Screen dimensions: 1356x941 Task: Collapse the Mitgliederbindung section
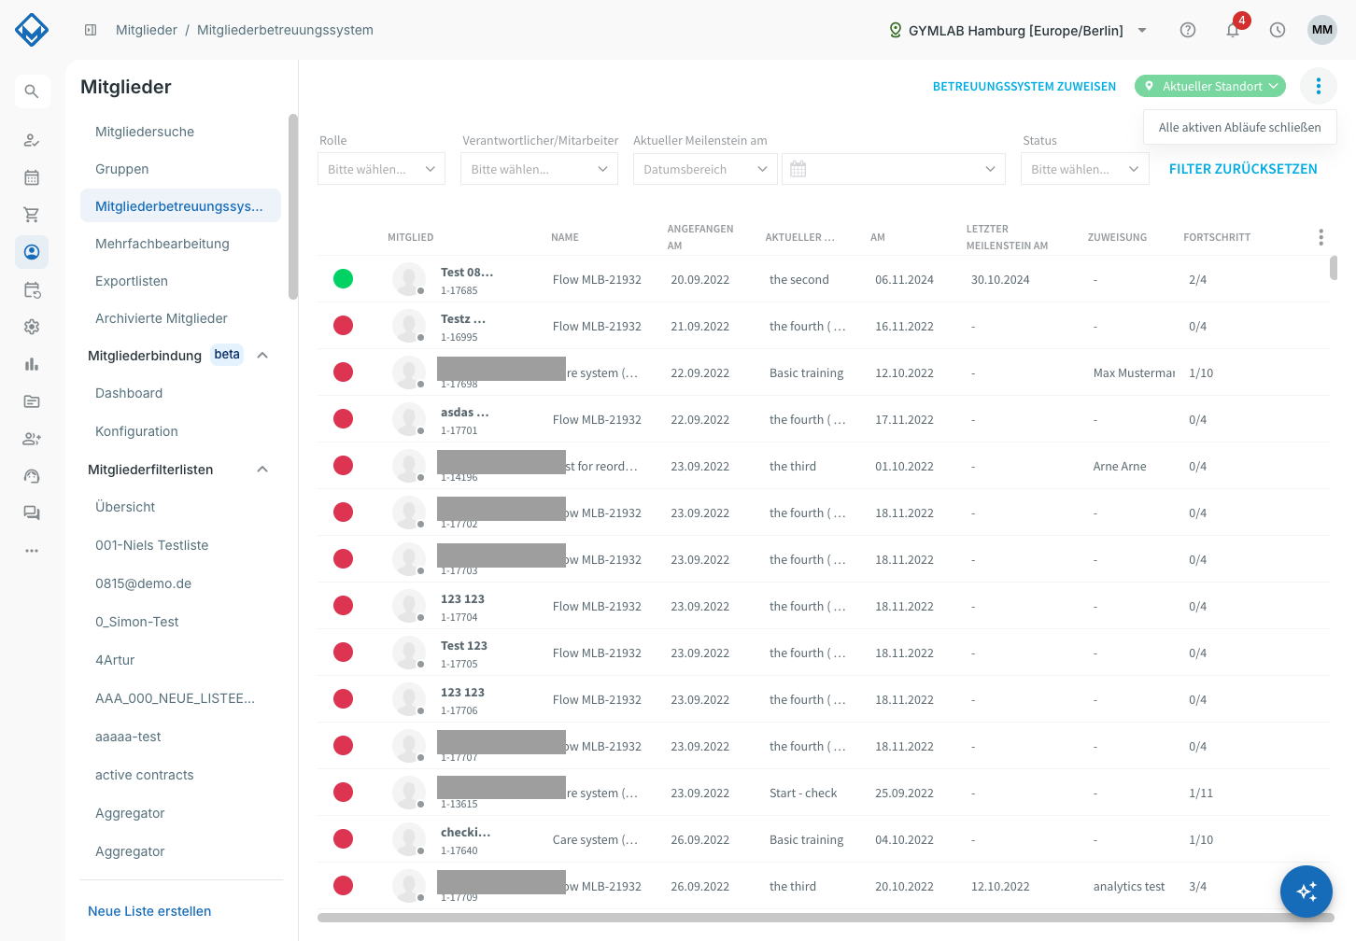click(x=262, y=355)
